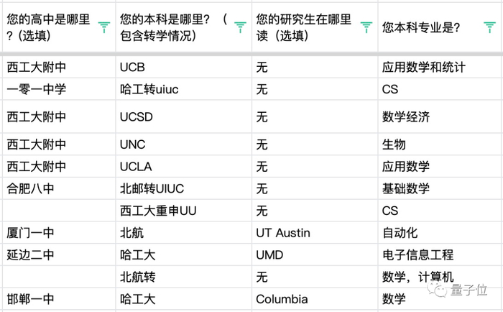Select the 邯郸一中 cell
The image size is (503, 312).
pyautogui.click(x=30, y=299)
